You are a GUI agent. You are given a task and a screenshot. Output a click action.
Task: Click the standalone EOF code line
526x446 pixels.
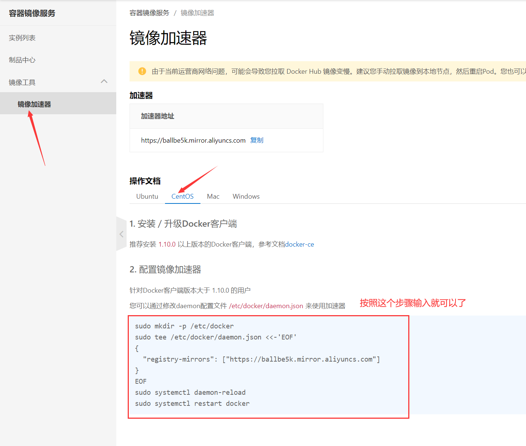tap(141, 381)
